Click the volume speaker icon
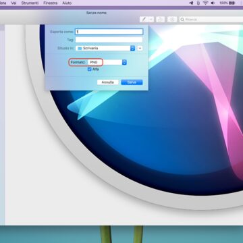The width and height of the screenshot is (243, 243). [x=213, y=3]
